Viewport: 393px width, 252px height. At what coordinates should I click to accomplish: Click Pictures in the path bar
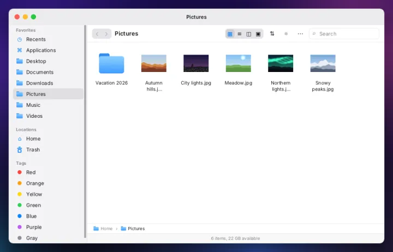[x=133, y=229]
